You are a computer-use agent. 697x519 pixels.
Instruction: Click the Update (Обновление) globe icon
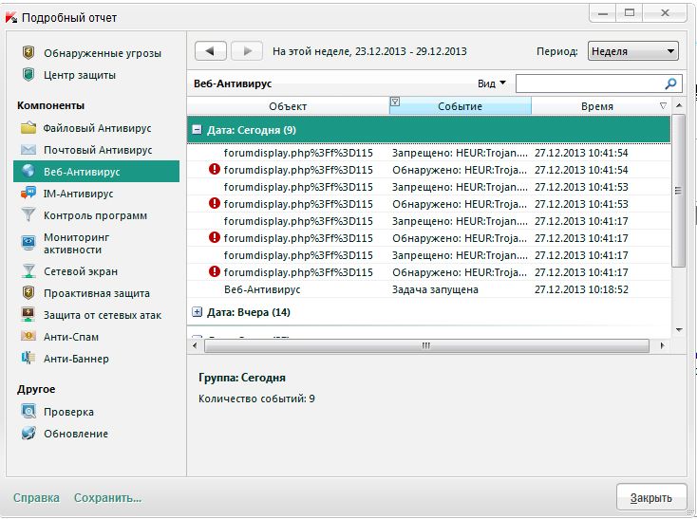pyautogui.click(x=28, y=433)
